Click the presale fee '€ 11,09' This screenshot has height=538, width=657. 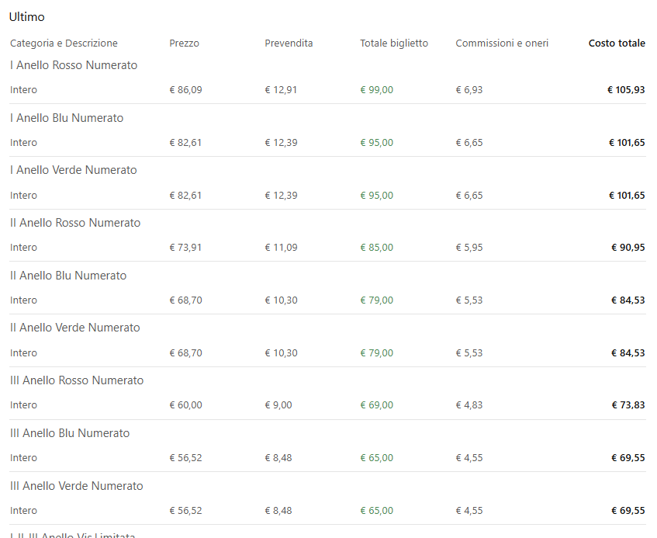tap(281, 248)
